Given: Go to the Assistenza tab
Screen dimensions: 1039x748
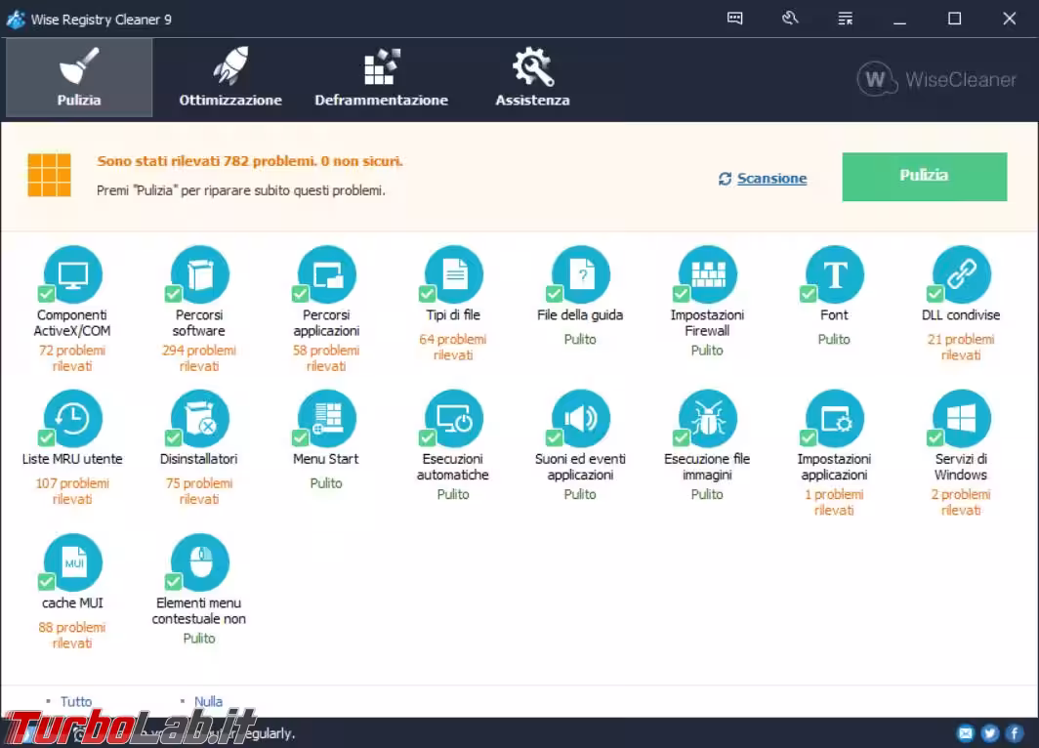Looking at the screenshot, I should [x=532, y=78].
